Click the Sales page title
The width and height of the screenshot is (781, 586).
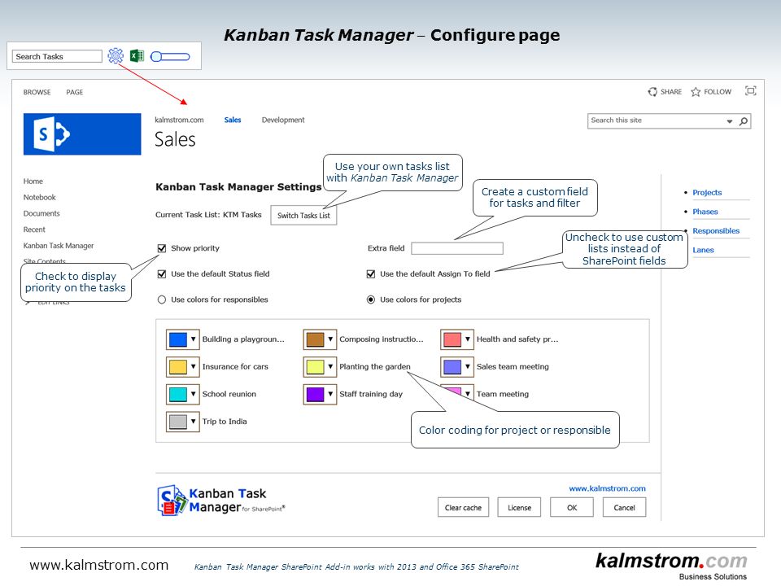tap(175, 139)
